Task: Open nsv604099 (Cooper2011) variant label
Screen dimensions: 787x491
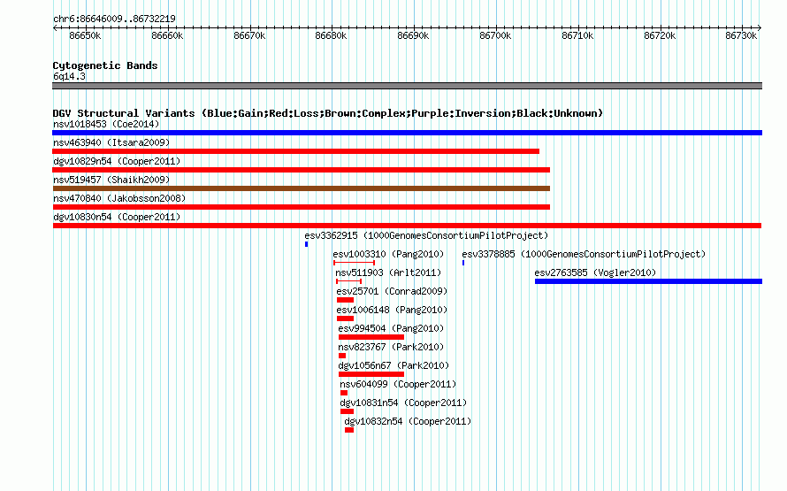Action: tap(398, 384)
